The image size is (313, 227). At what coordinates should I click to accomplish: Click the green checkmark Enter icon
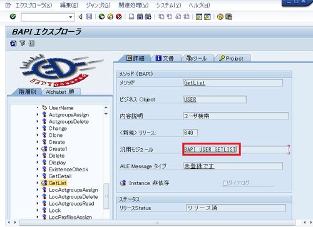13,16
